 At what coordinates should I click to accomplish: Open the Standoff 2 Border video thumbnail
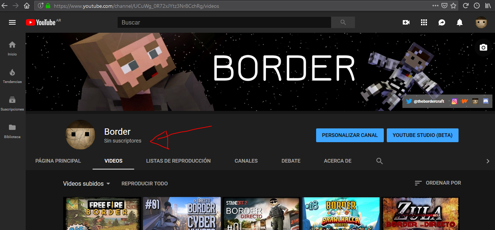261,213
